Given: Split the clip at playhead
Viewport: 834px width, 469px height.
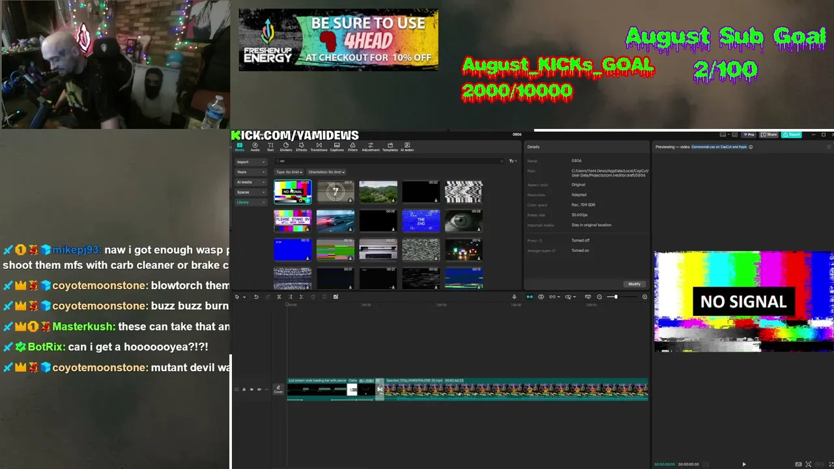Looking at the screenshot, I should [x=279, y=297].
